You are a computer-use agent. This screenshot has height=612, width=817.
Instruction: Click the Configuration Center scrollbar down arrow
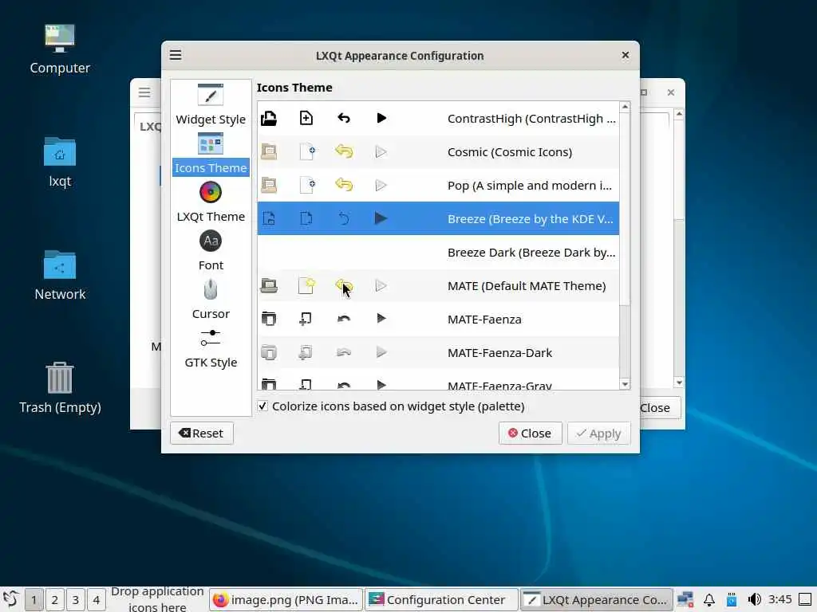(x=678, y=382)
